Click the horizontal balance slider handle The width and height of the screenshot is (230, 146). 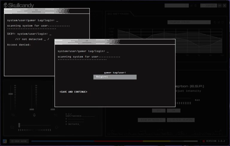[x=19, y=125]
